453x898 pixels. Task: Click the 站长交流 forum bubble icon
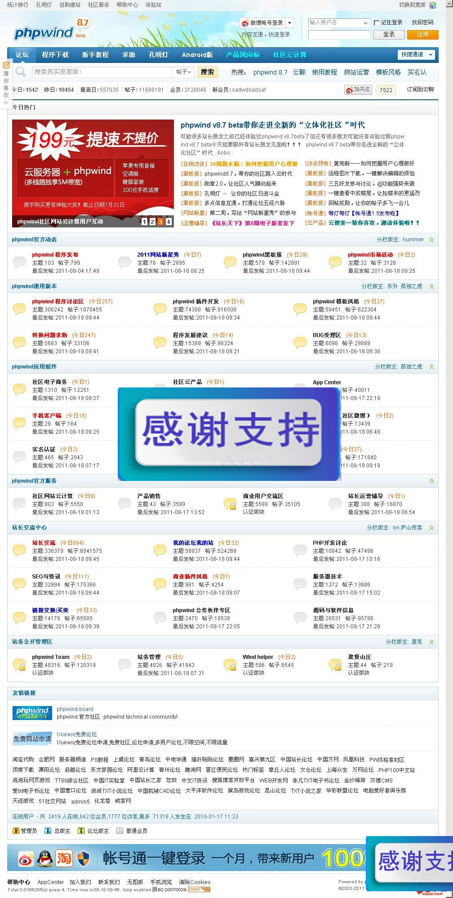coord(19,550)
